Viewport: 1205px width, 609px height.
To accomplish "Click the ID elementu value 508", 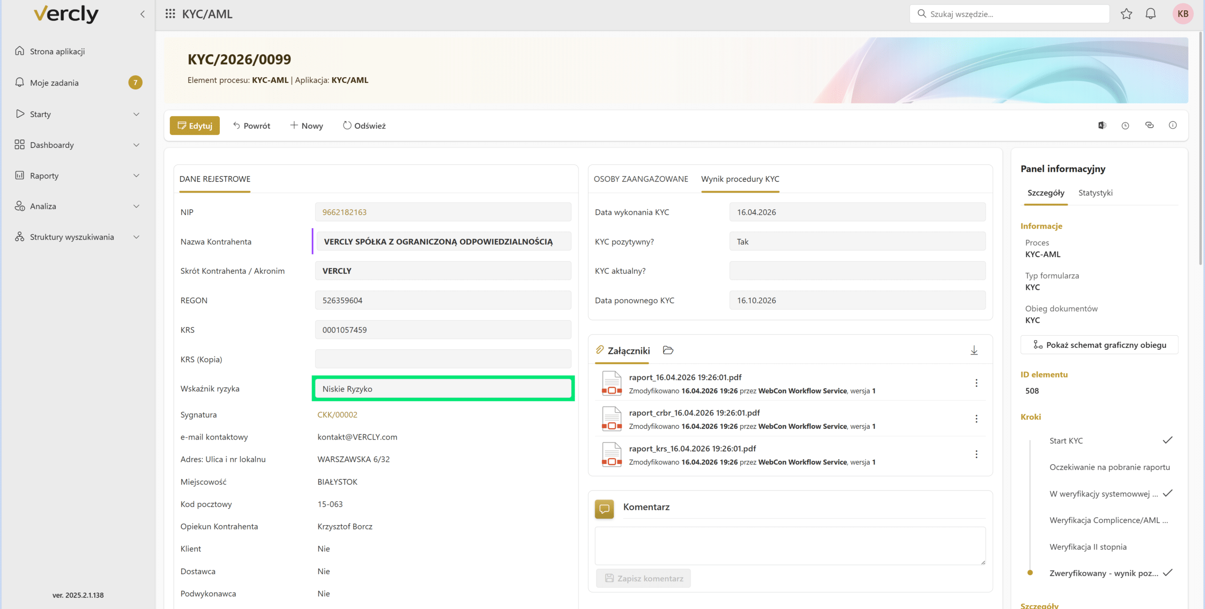I will [x=1032, y=391].
